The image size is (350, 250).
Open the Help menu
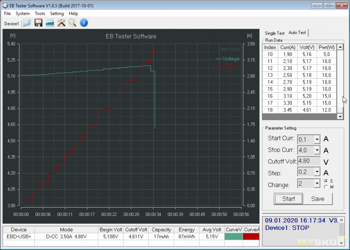point(73,14)
